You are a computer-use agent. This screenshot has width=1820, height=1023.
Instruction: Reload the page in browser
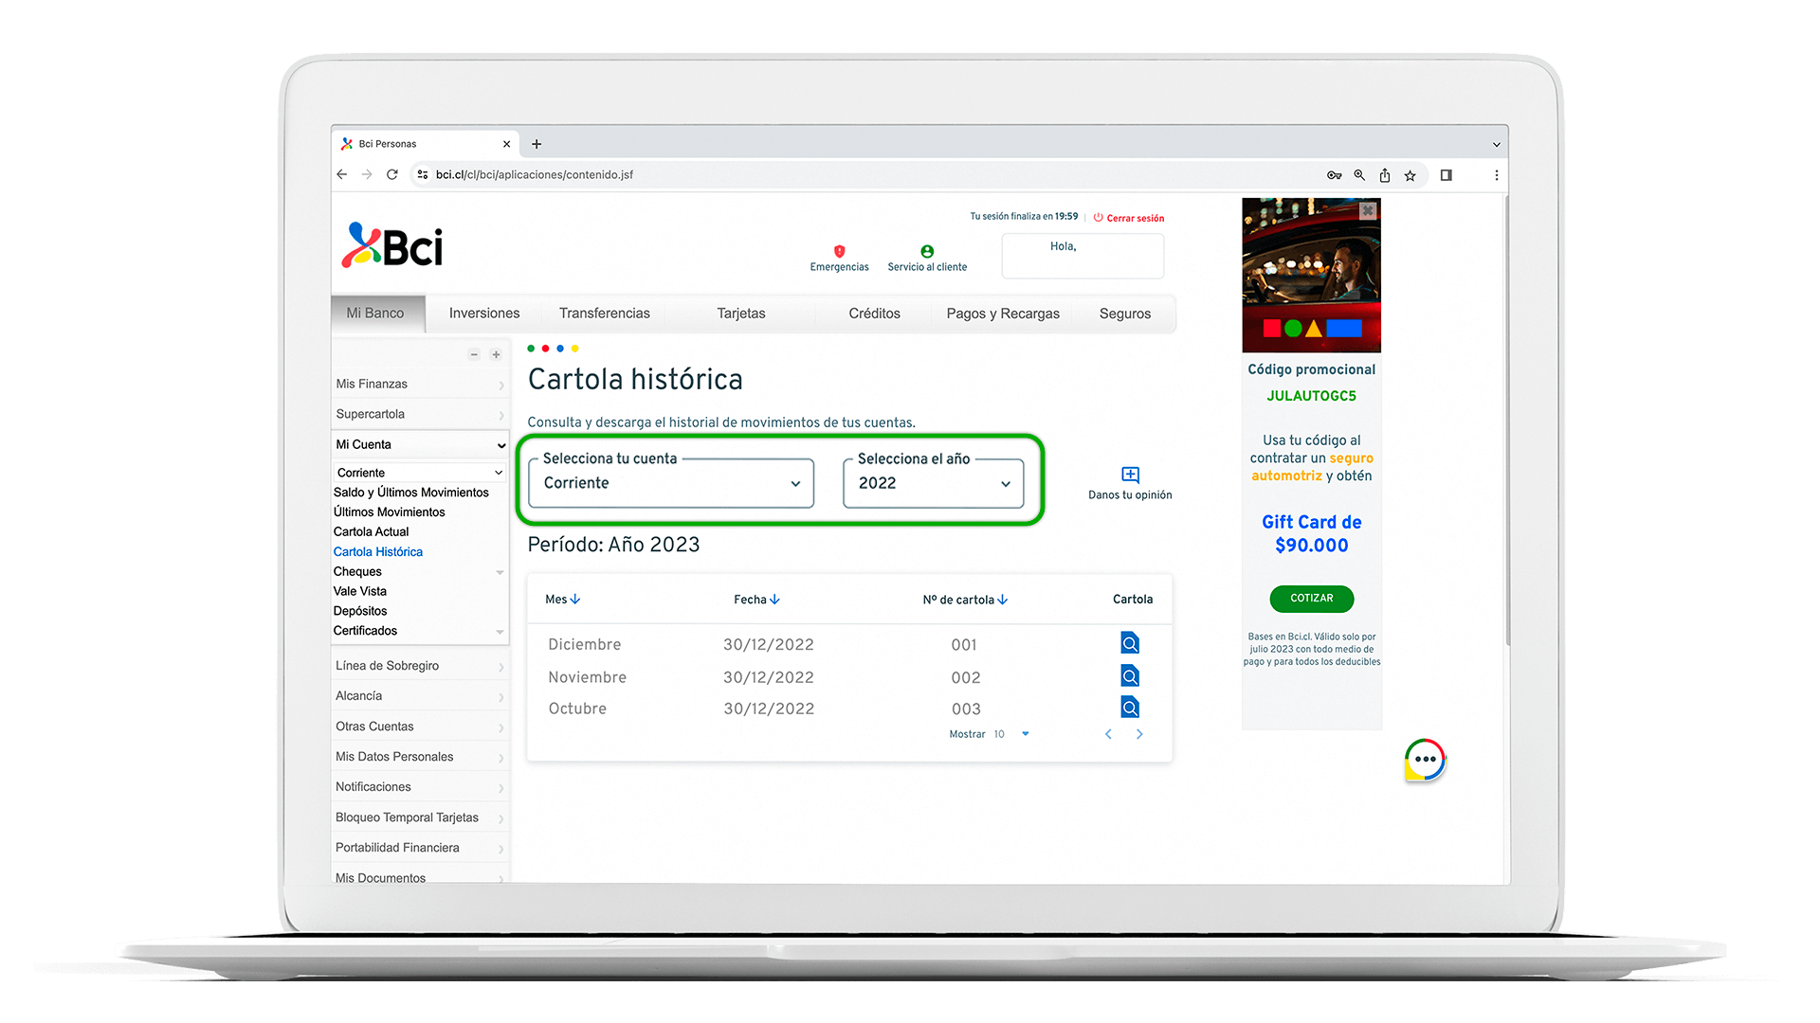(392, 175)
